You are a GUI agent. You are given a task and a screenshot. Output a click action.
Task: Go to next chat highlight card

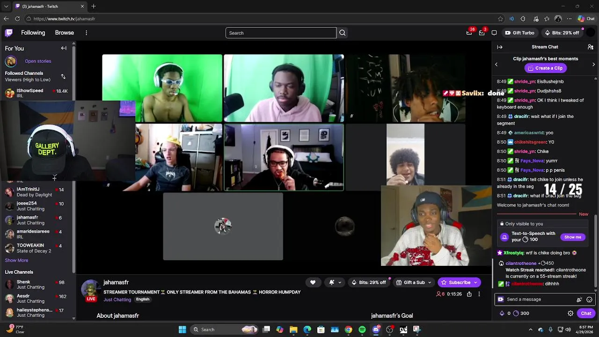coord(594,64)
